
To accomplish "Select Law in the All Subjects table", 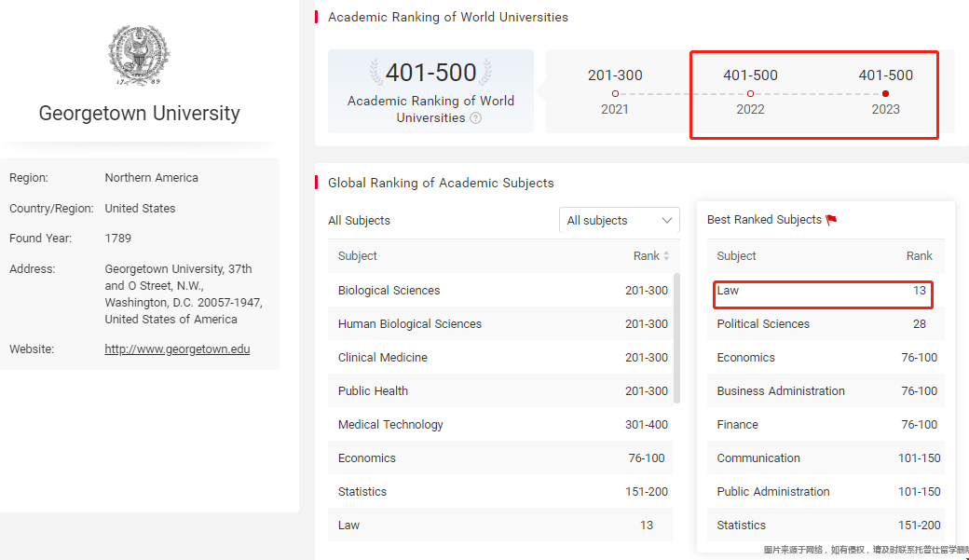I will tap(500, 525).
